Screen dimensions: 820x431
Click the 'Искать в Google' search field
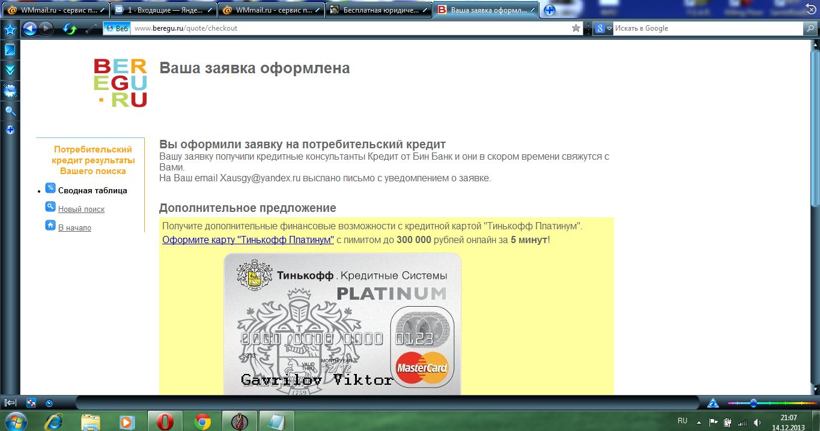[x=708, y=28]
